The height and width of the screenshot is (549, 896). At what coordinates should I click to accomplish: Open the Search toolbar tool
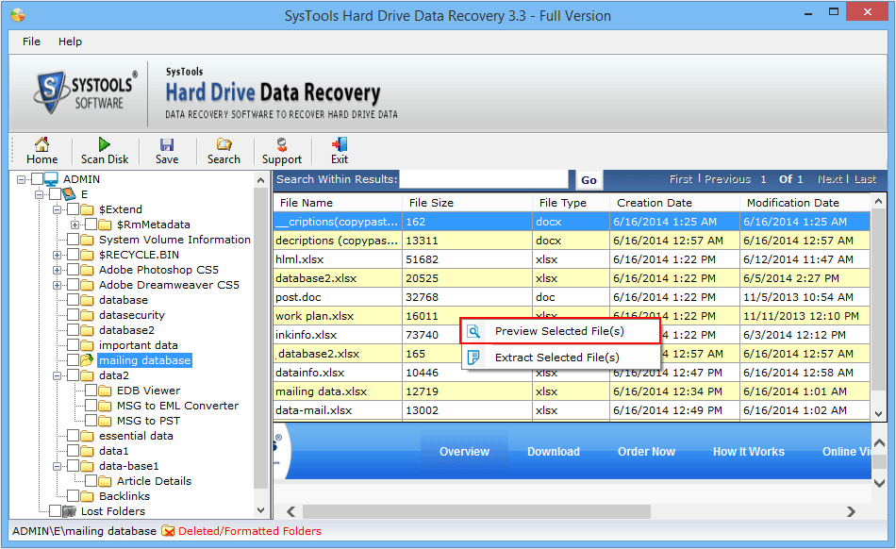(224, 144)
